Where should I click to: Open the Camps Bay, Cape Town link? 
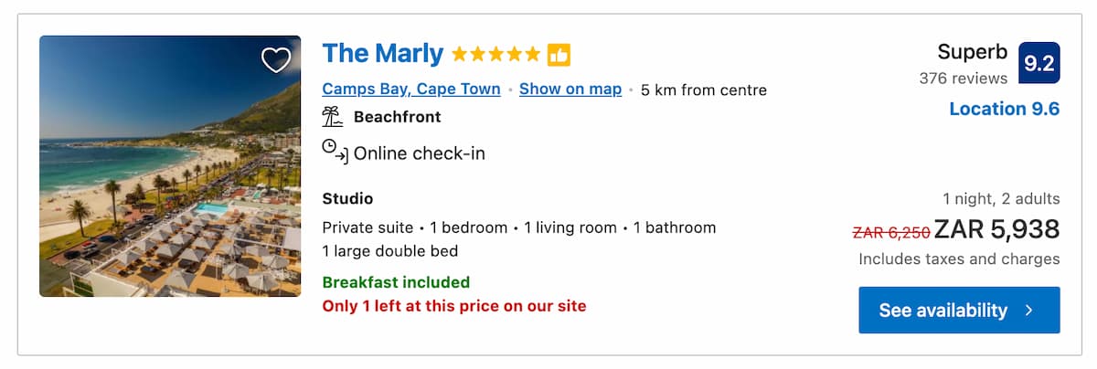tap(411, 90)
